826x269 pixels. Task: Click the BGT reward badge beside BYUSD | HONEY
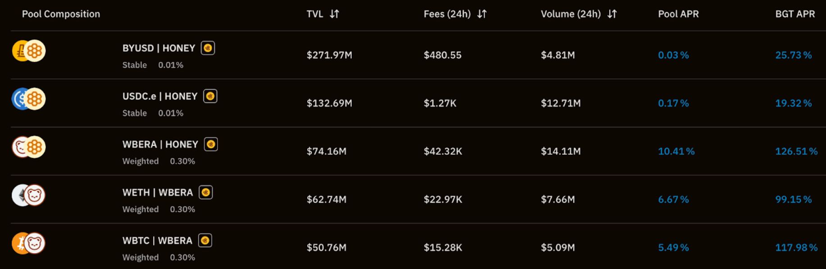coord(208,48)
